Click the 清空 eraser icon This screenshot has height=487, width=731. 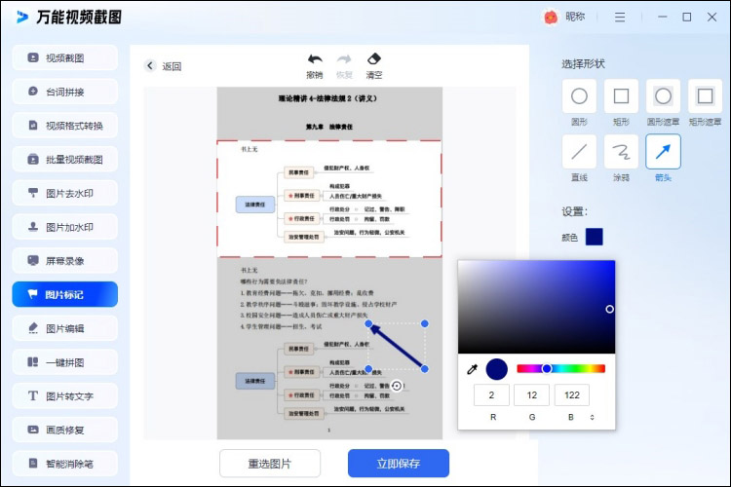click(x=374, y=59)
